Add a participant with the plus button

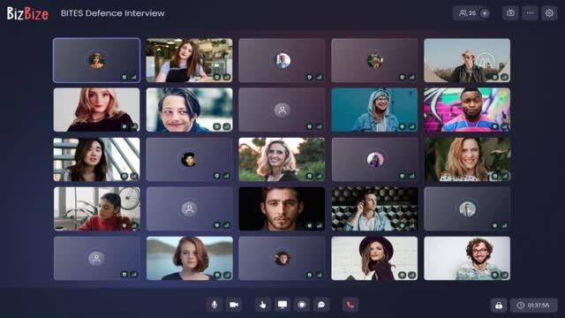485,13
